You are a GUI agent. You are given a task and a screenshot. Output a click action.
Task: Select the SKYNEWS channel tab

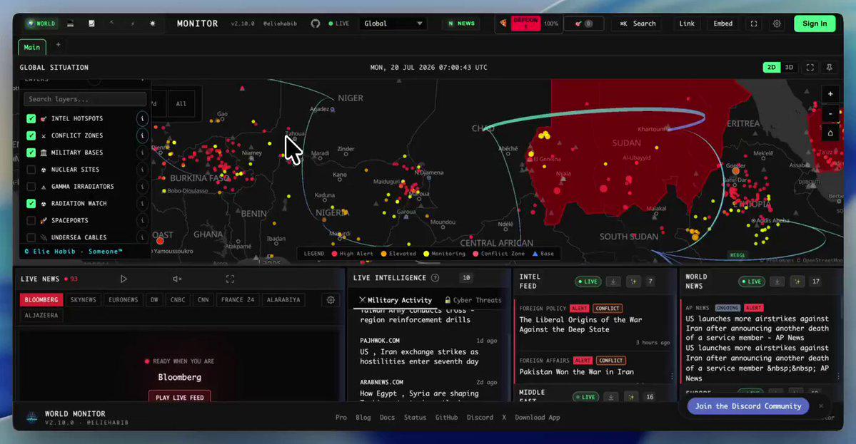point(83,299)
